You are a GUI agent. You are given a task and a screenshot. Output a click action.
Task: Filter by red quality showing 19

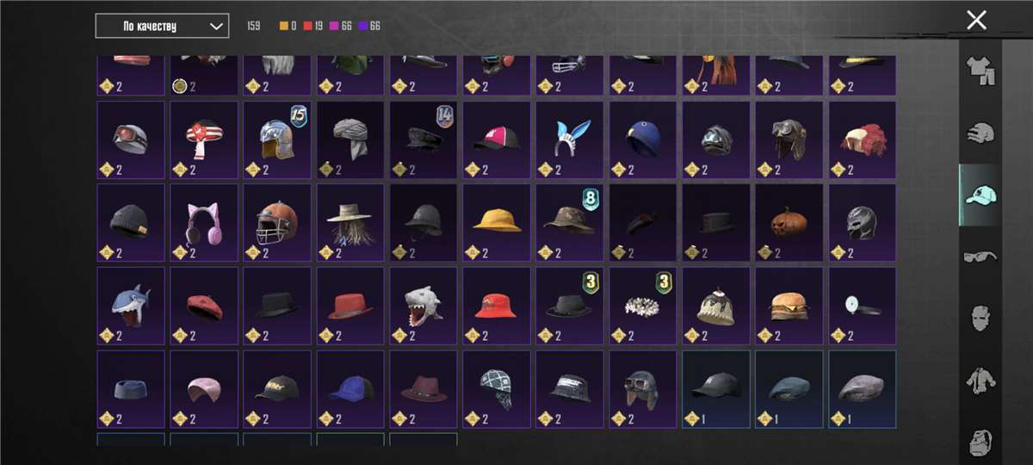point(314,27)
